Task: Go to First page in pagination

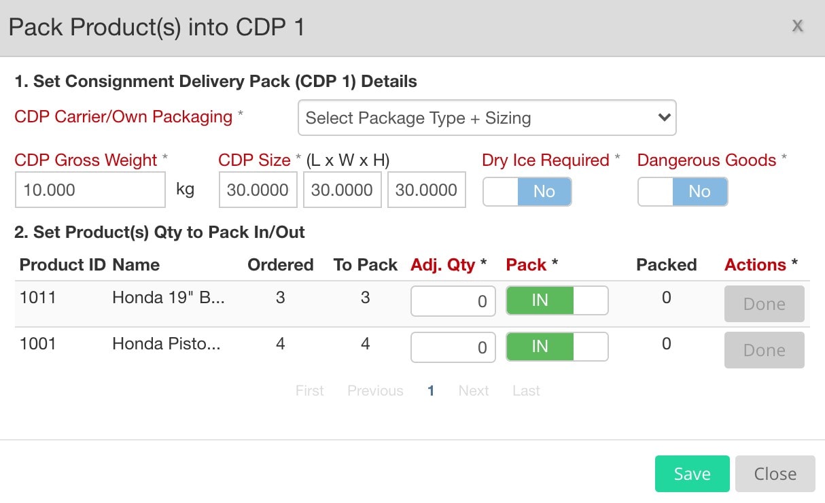Action: [x=310, y=391]
